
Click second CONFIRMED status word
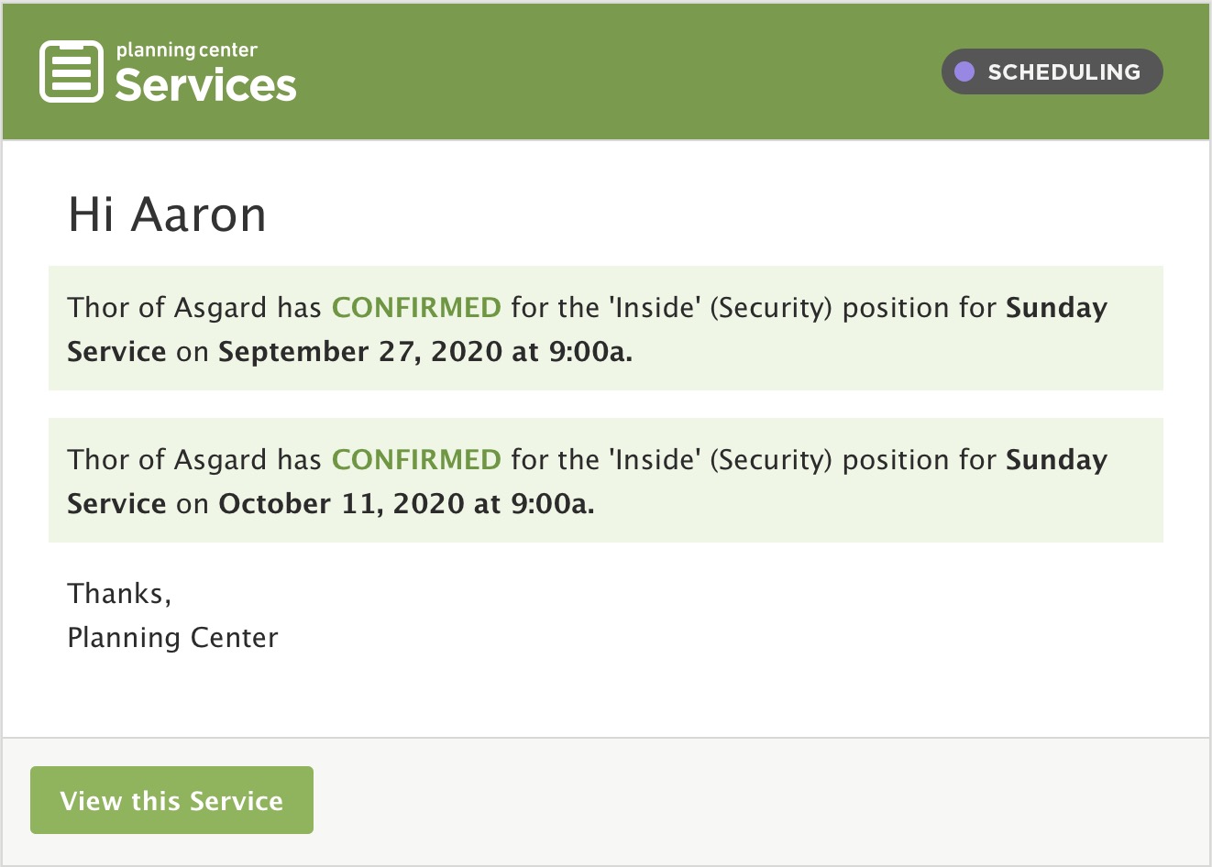coord(416,459)
